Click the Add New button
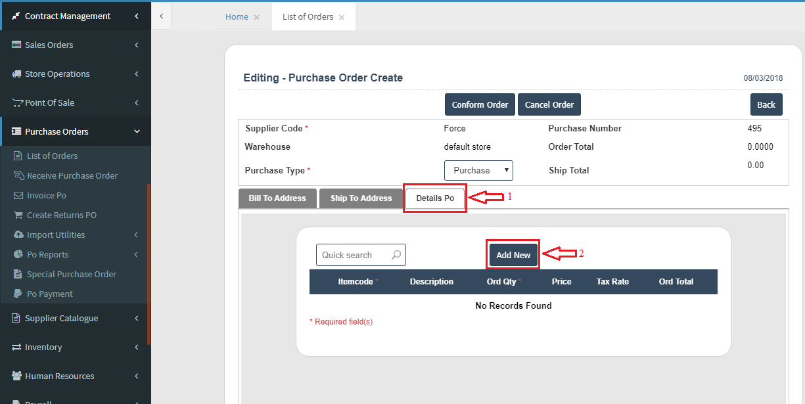 513,255
